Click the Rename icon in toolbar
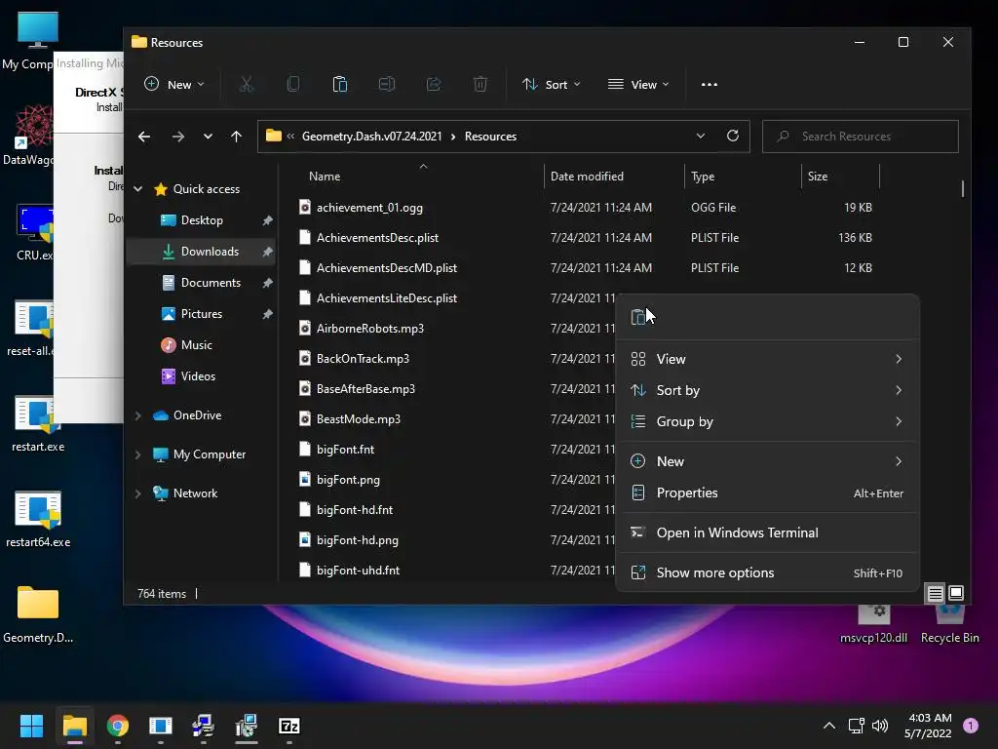This screenshot has width=998, height=749. [x=386, y=84]
